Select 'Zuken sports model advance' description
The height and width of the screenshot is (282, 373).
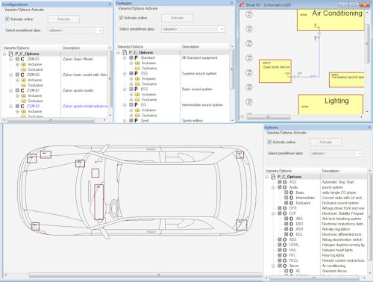pos(85,106)
